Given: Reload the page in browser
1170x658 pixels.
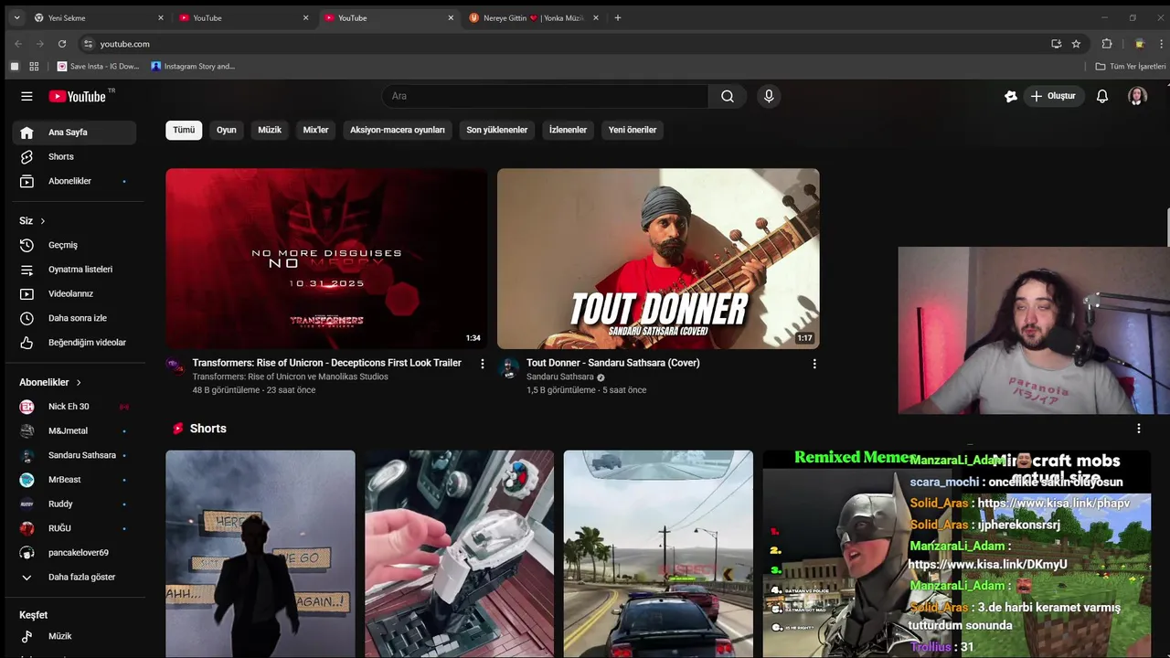Looking at the screenshot, I should click(x=62, y=44).
